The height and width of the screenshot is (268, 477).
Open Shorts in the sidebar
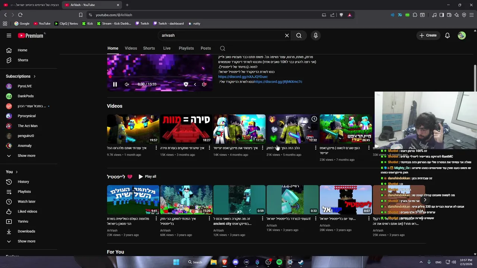tap(29, 60)
